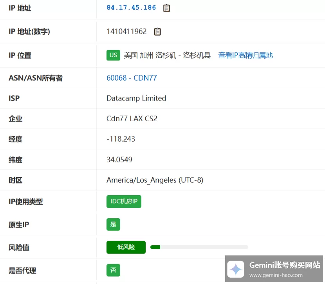Click the green IDC机房IP type badge
Image resolution: width=325 pixels, height=284 pixels.
coord(124,201)
